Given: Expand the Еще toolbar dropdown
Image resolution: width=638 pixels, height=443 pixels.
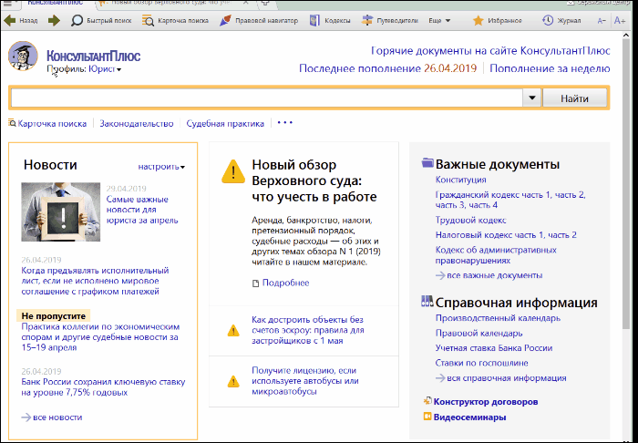Looking at the screenshot, I should pyautogui.click(x=439, y=20).
